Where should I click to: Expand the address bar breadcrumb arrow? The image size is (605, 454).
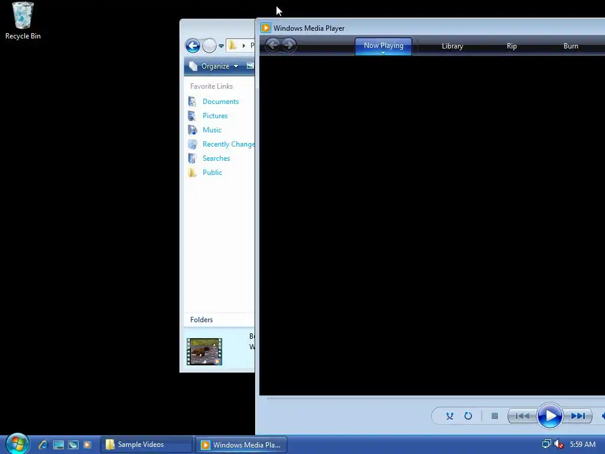click(x=244, y=46)
